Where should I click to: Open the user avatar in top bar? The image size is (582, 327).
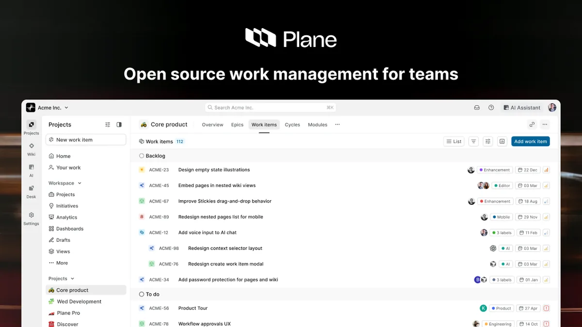[552, 108]
